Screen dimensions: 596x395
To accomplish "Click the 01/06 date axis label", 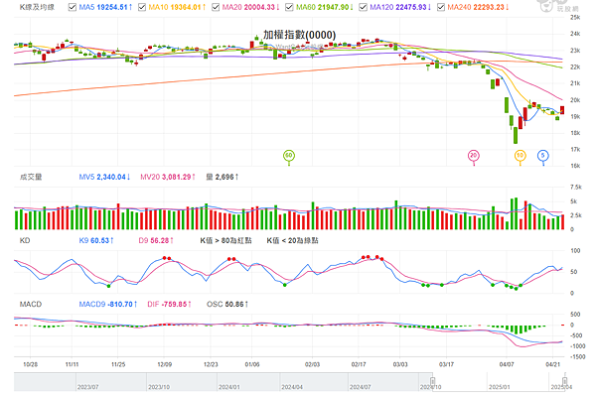I will (252, 364).
